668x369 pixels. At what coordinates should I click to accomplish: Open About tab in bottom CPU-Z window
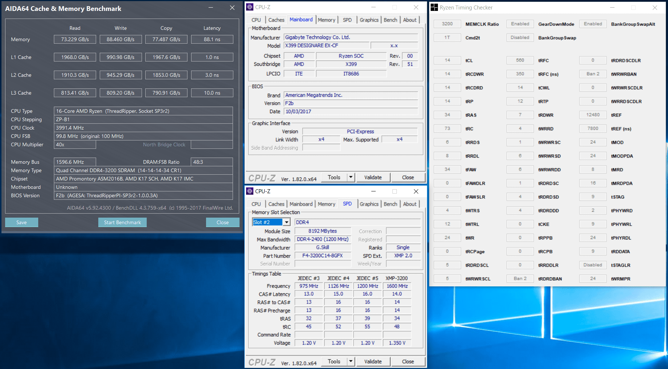click(x=410, y=204)
